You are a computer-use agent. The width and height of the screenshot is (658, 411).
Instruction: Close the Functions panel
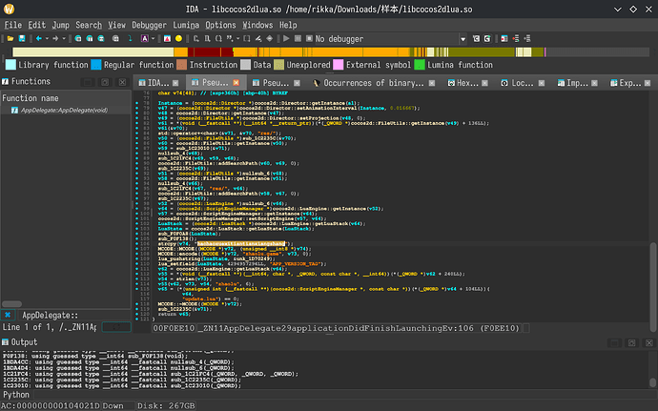click(122, 82)
